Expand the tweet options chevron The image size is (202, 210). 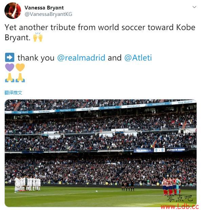tap(194, 7)
